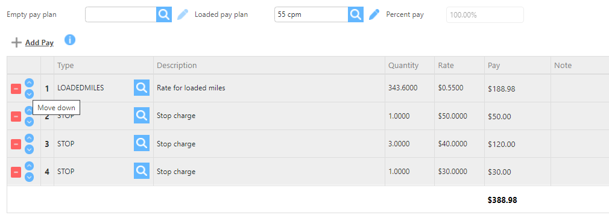This screenshot has height=218, width=609.
Task: Click the plus icon beside Add Pay
Action: tap(16, 43)
